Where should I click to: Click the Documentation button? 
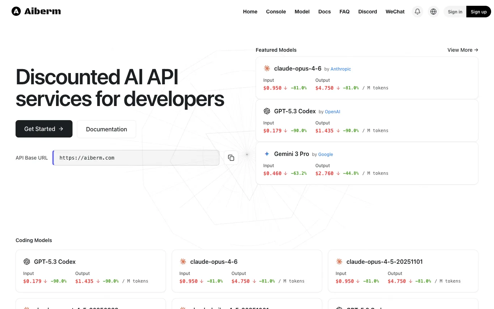point(106,129)
